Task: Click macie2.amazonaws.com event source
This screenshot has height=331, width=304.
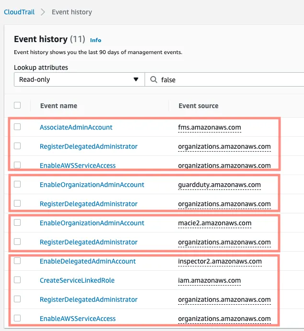Action: coord(214,223)
